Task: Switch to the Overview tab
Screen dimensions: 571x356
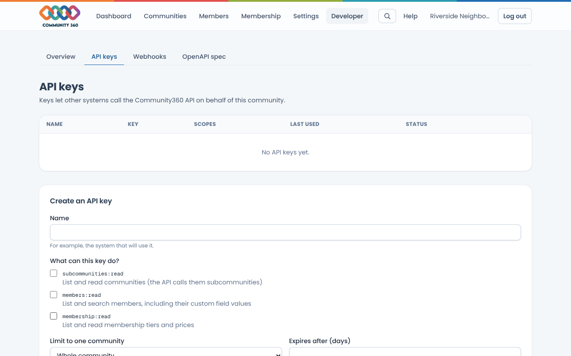Action: pyautogui.click(x=61, y=57)
